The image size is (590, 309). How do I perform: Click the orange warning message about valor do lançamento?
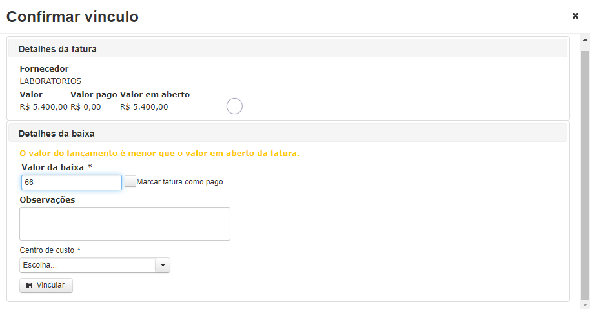pyautogui.click(x=159, y=154)
